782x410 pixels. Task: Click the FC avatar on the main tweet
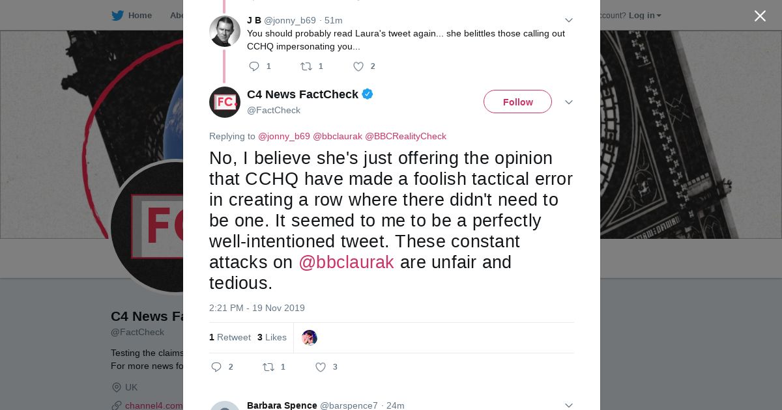click(x=225, y=102)
